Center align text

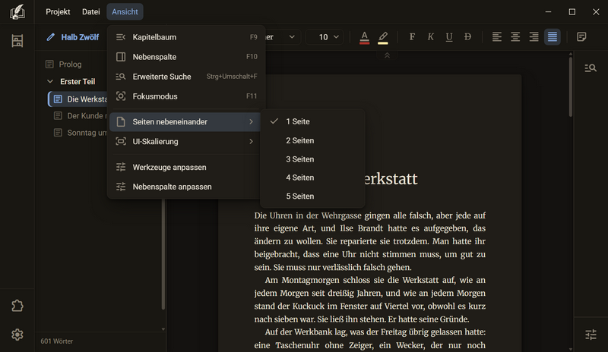point(515,37)
